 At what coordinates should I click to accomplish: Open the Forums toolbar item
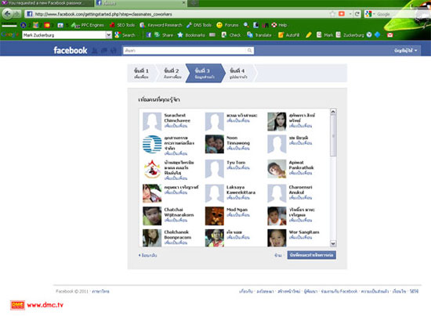pos(227,25)
